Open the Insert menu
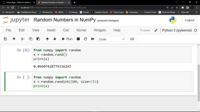The width and height of the screenshot is (200, 112). point(51,30)
